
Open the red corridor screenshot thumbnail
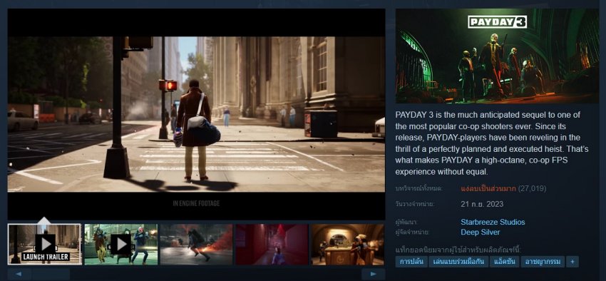click(x=272, y=245)
